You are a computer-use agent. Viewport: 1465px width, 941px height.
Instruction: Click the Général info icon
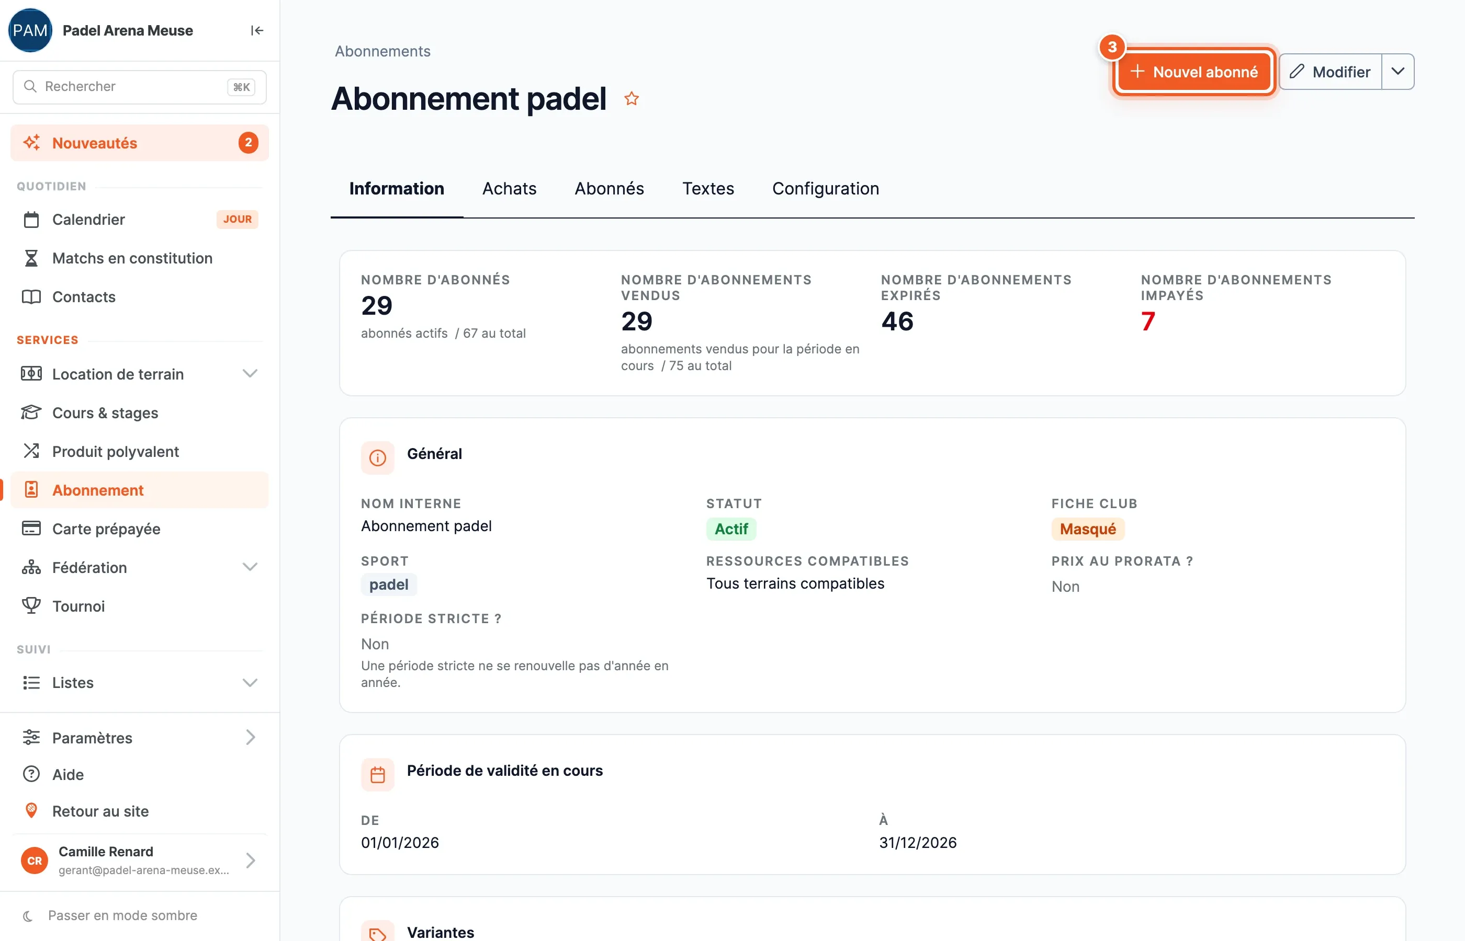point(378,457)
